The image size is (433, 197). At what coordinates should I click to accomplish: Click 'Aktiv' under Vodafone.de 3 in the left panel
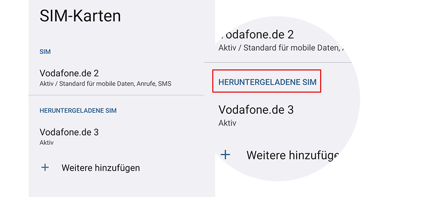tap(46, 142)
